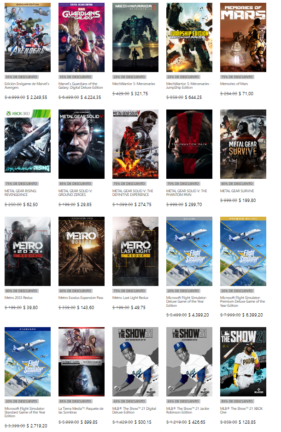Image resolution: width=281 pixels, height=432 pixels.
Task: Select MechWarrior 5: Mercenaries JumpShip Edition cover
Action: (189, 37)
